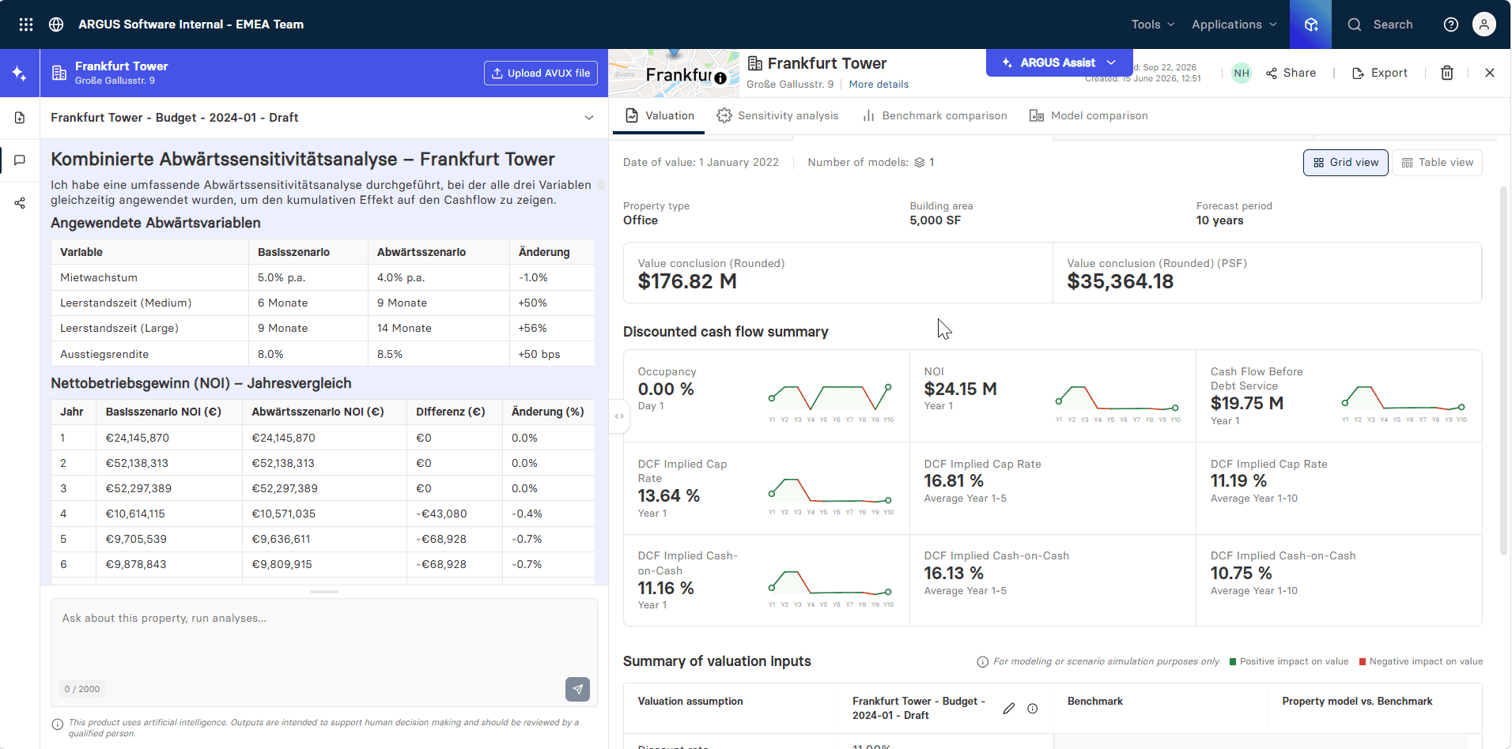Collapse the chat panel with splitter handle
This screenshot has height=749, width=1512.
tap(619, 416)
